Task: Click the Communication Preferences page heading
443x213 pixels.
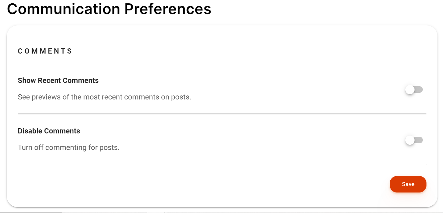Action: click(x=109, y=9)
